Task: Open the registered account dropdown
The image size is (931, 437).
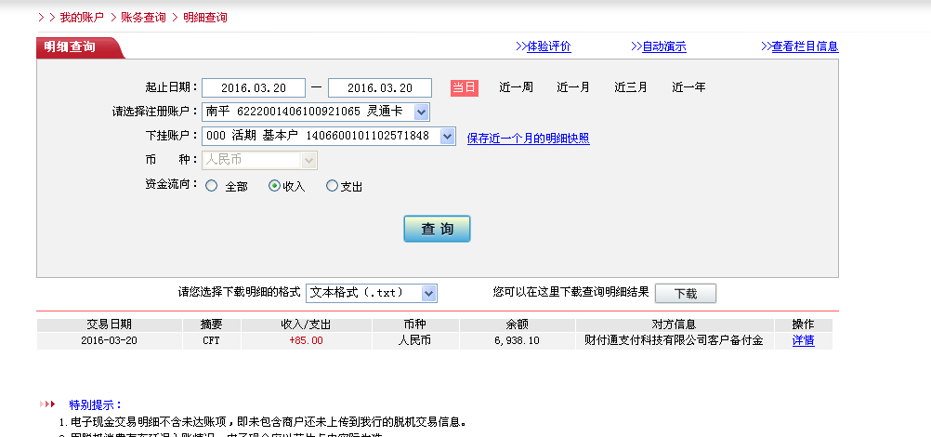Action: [421, 112]
